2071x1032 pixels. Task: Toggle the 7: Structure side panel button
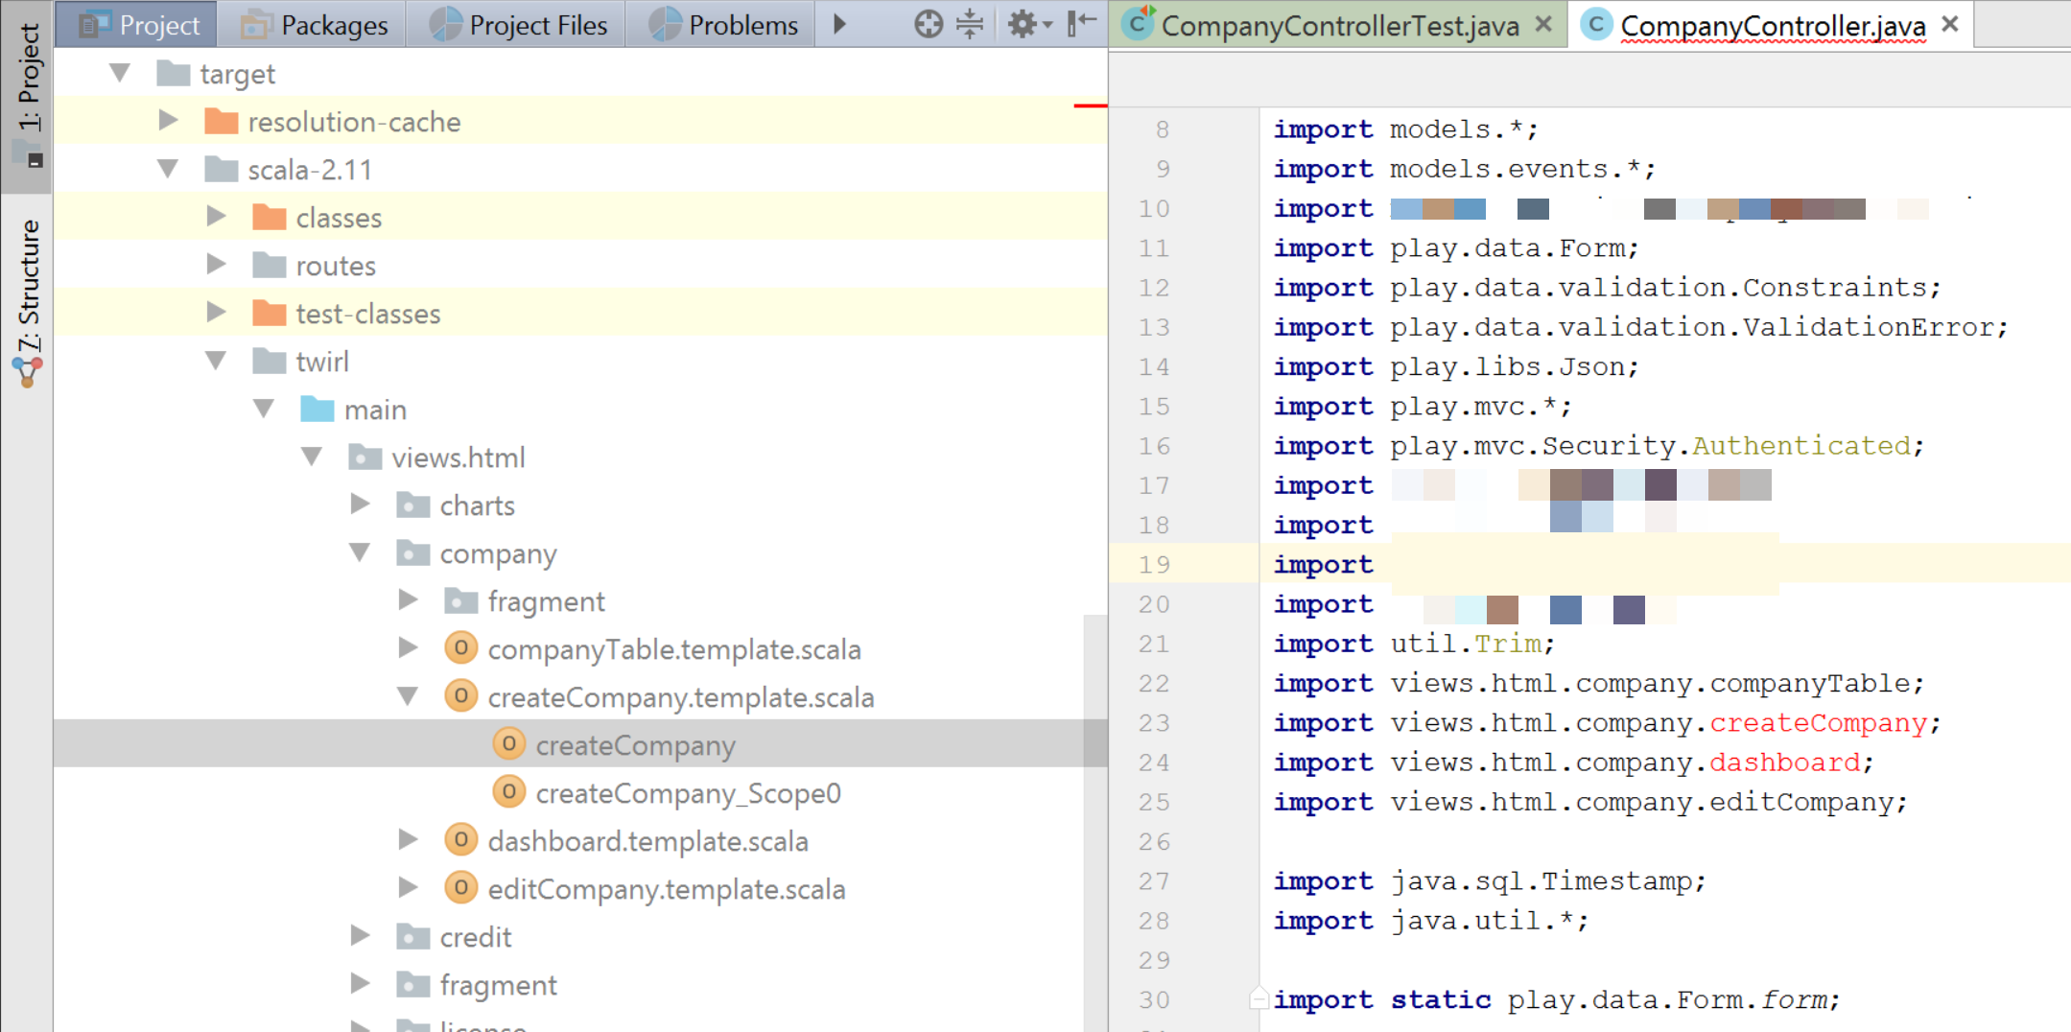(29, 303)
